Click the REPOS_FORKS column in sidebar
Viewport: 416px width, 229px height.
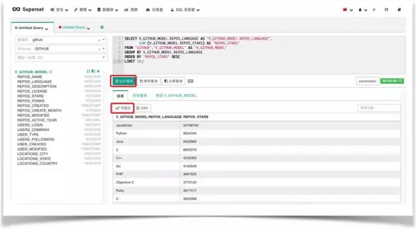(x=31, y=101)
